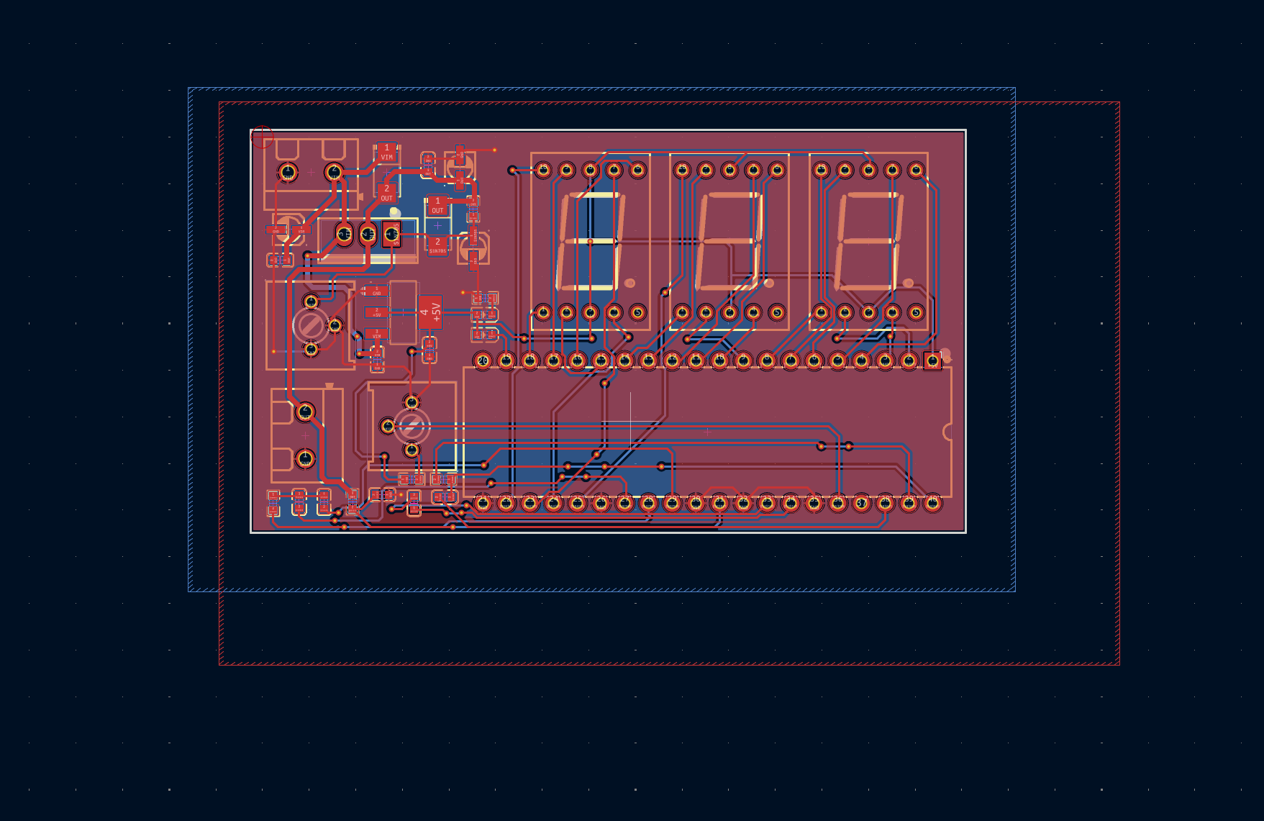Click the large 4 +5V regulator tab pad
The width and height of the screenshot is (1264, 821).
430,312
